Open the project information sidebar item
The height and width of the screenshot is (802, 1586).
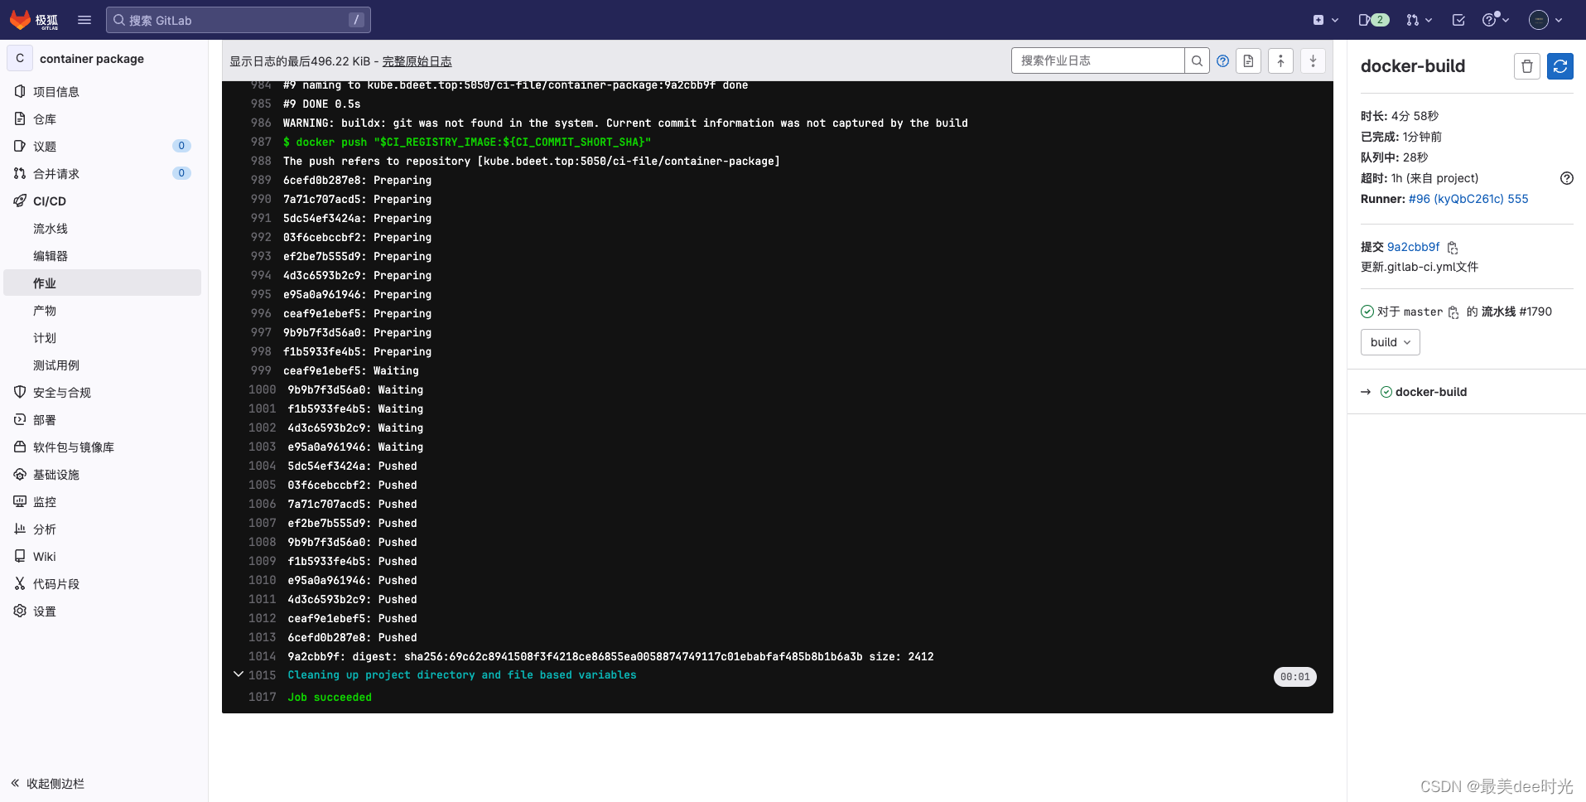tap(103, 92)
